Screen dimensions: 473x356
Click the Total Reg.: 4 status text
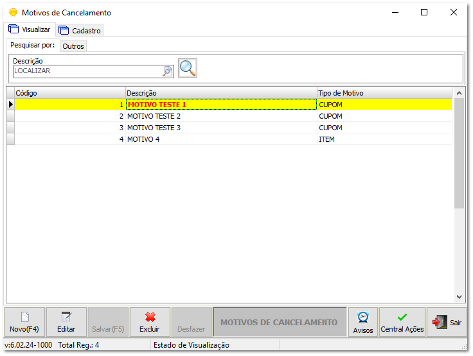[78, 345]
